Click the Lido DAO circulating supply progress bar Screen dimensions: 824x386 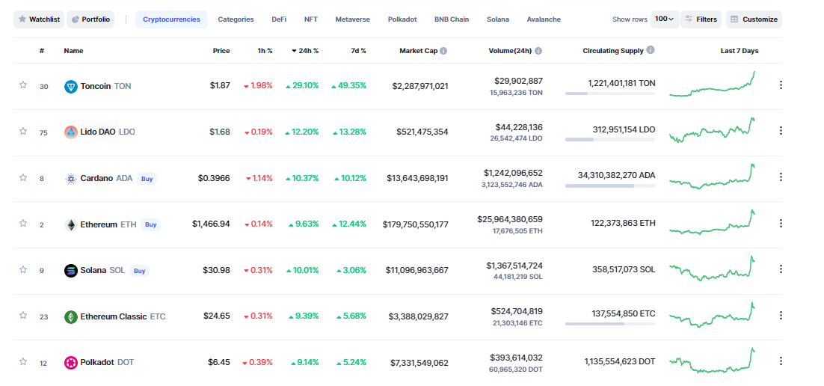coord(610,140)
